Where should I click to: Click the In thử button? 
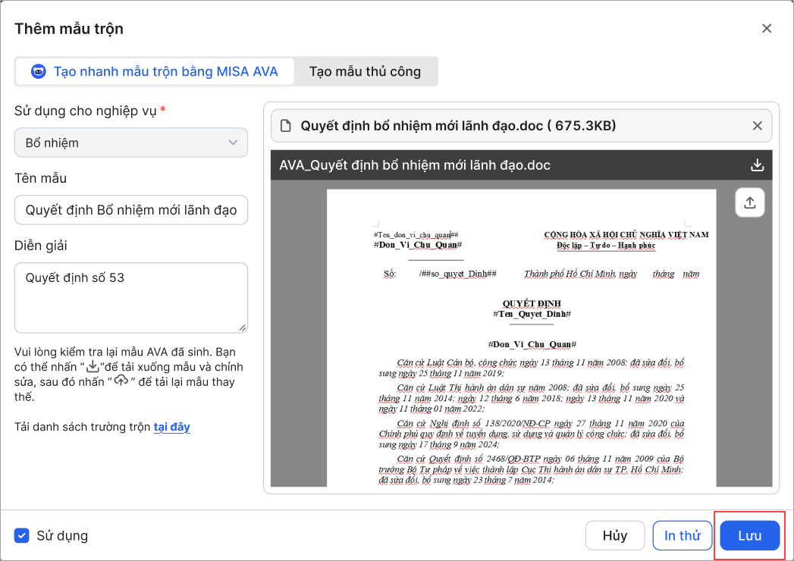(x=682, y=535)
